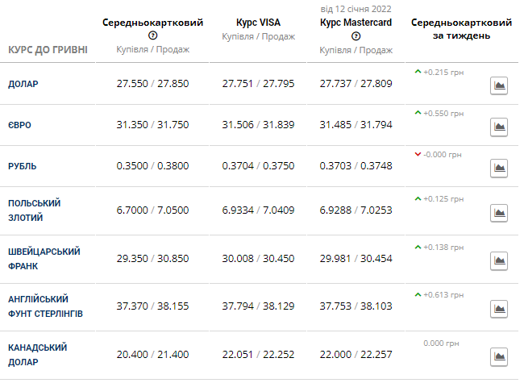The width and height of the screenshot is (524, 383).
Task: Click help icon under Курс Mastercard
Action: click(x=356, y=36)
